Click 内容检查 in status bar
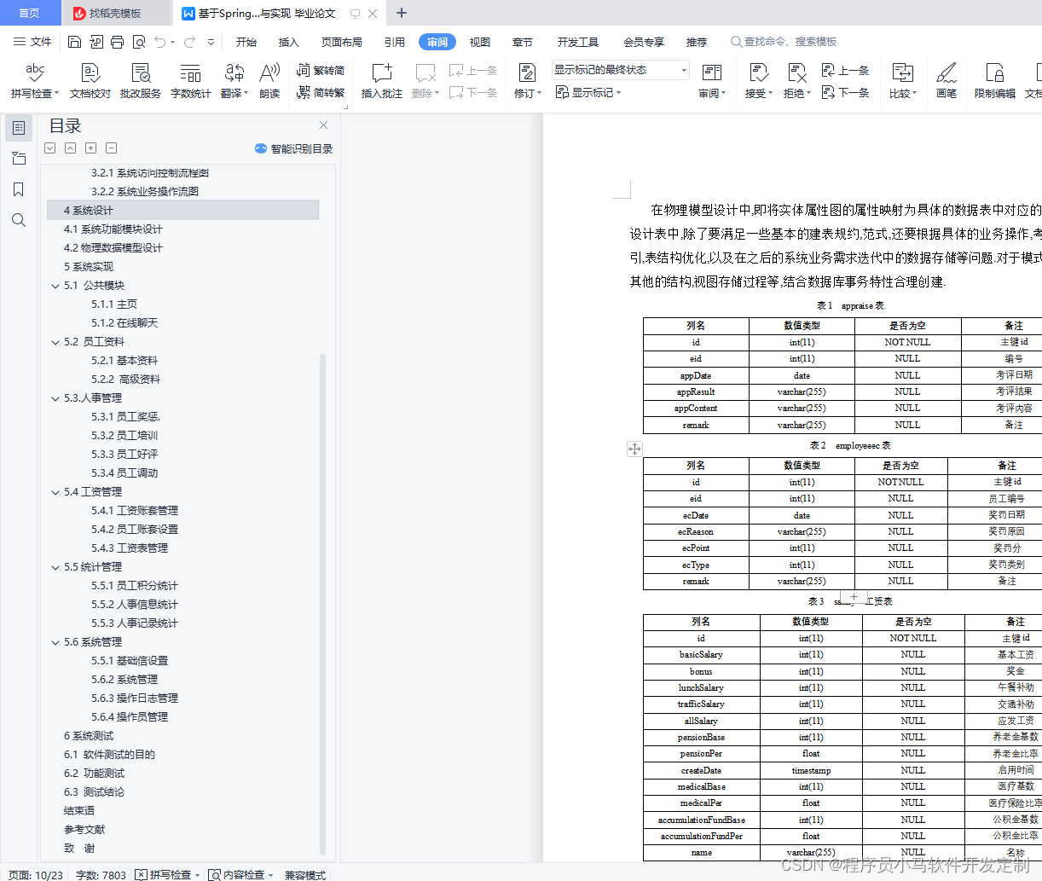 coord(241,874)
